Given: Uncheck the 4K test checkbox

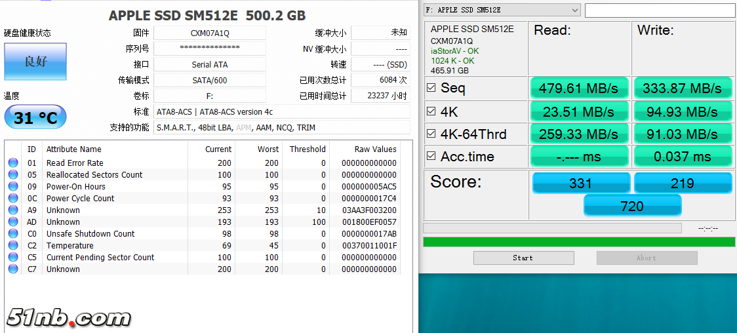Looking at the screenshot, I should click(431, 111).
